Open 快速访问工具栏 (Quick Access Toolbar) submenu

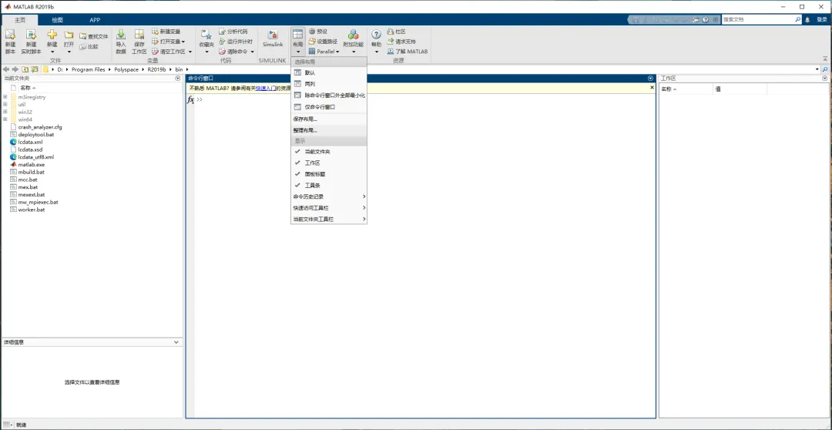pos(328,207)
